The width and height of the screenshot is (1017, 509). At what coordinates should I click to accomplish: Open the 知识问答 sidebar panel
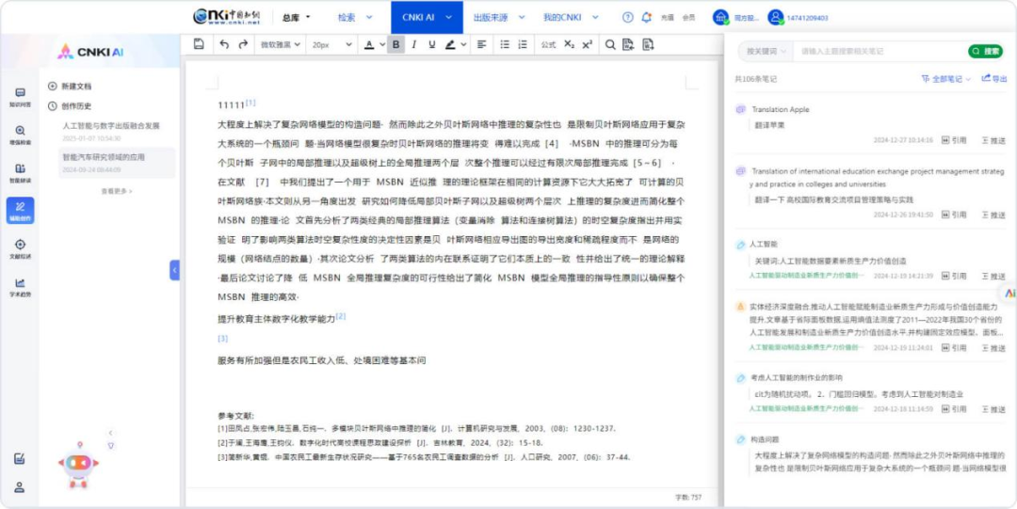pos(20,97)
